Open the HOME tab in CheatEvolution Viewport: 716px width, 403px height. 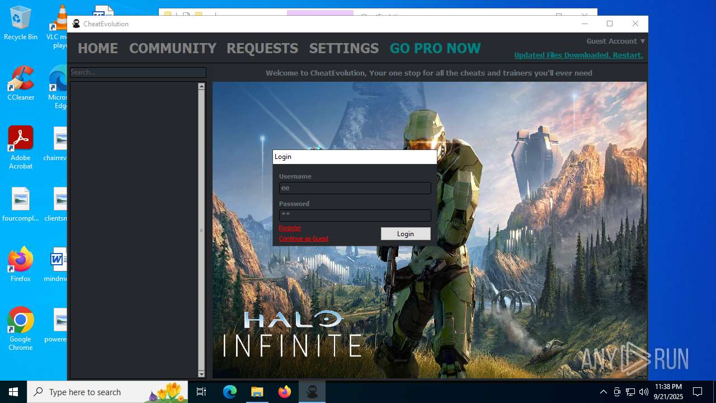pyautogui.click(x=98, y=49)
